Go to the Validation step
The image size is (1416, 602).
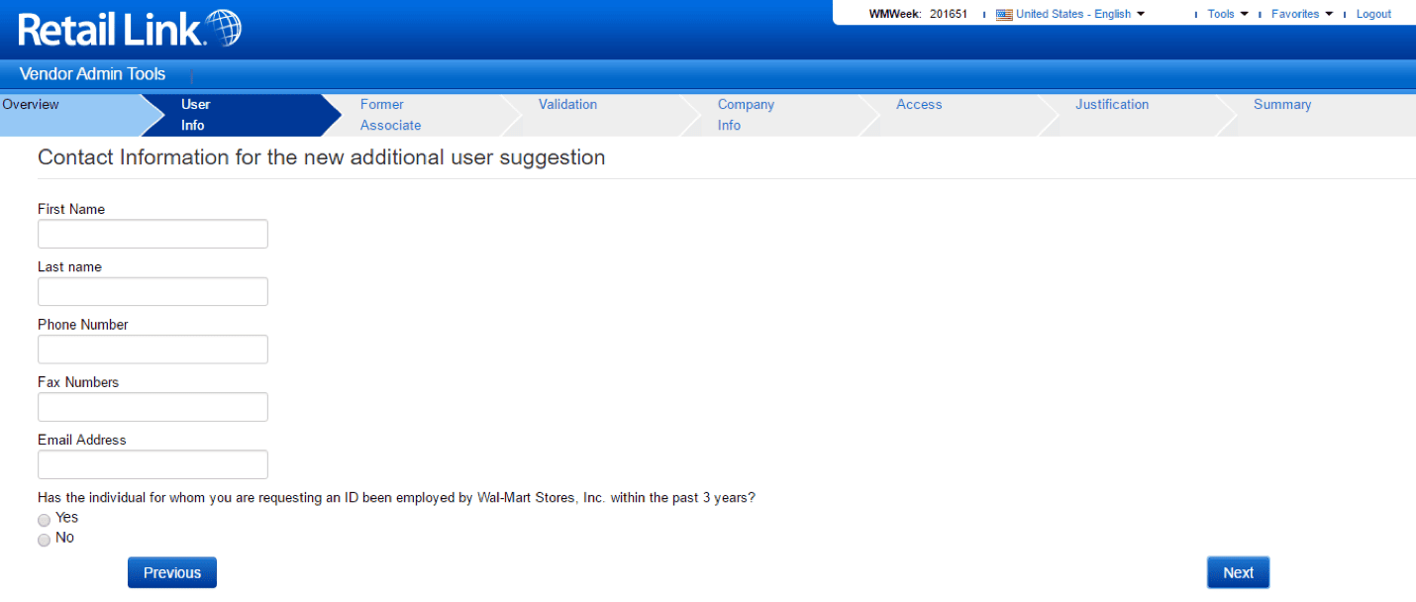[567, 104]
